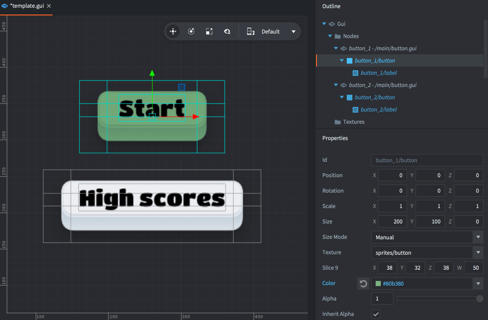Viewport: 488px width, 320px height.
Task: Select button_1/label in the Outline
Action: point(378,73)
